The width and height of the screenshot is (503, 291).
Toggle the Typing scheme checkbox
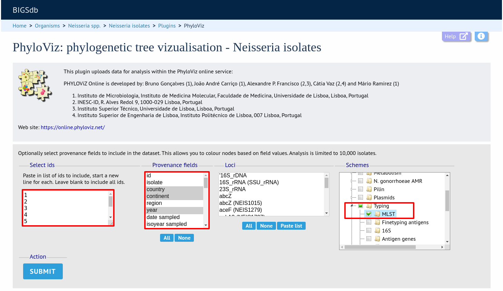tap(361, 206)
